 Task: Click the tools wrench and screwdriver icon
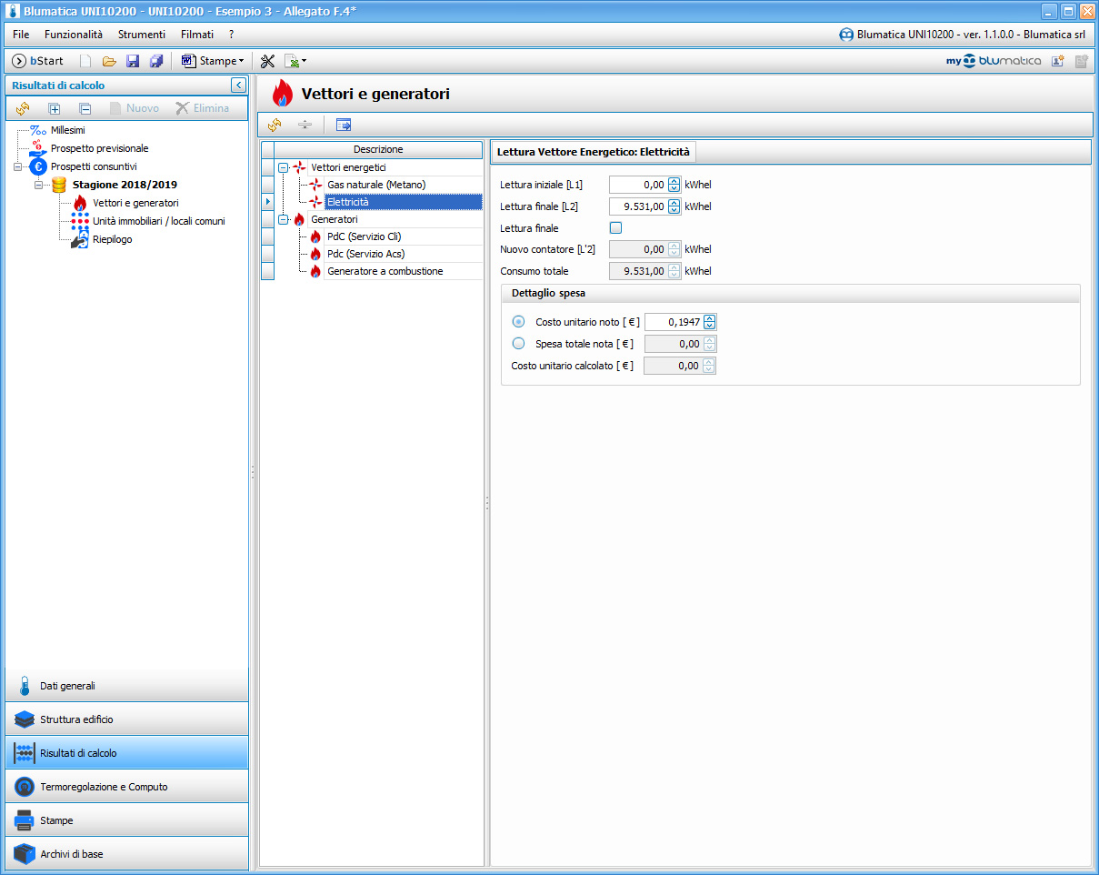click(267, 61)
